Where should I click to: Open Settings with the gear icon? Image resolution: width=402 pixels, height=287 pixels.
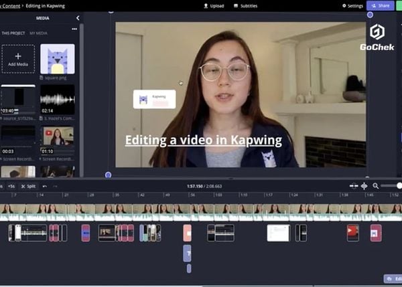coord(353,6)
